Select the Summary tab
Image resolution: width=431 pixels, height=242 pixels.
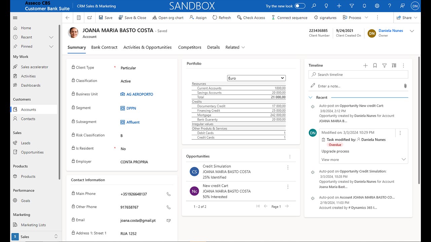click(77, 47)
